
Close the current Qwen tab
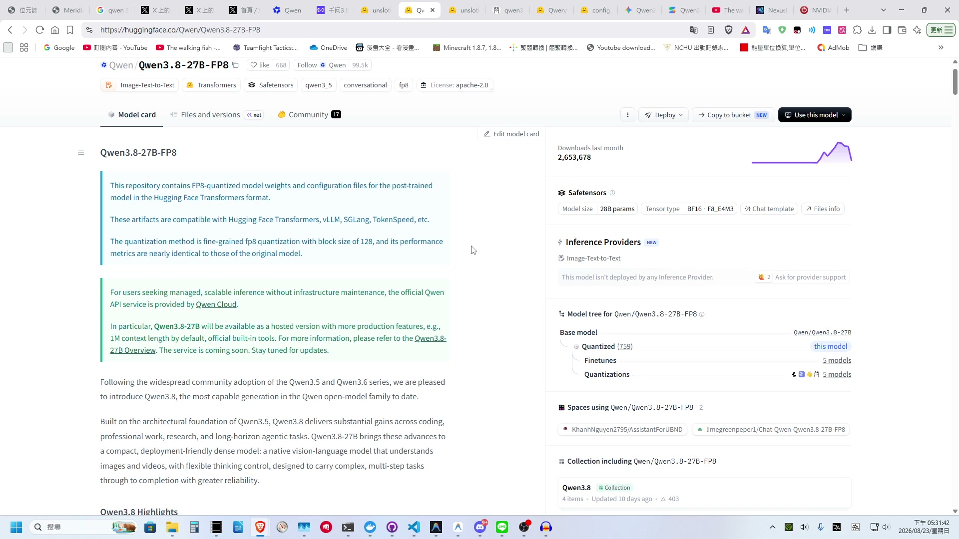(x=433, y=10)
